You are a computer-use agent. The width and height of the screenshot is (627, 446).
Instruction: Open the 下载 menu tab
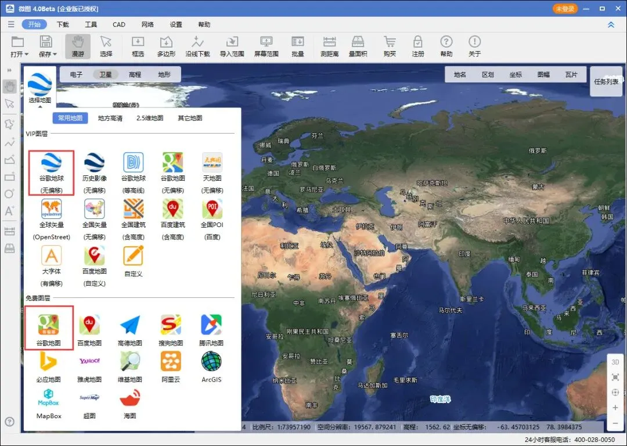pos(63,24)
